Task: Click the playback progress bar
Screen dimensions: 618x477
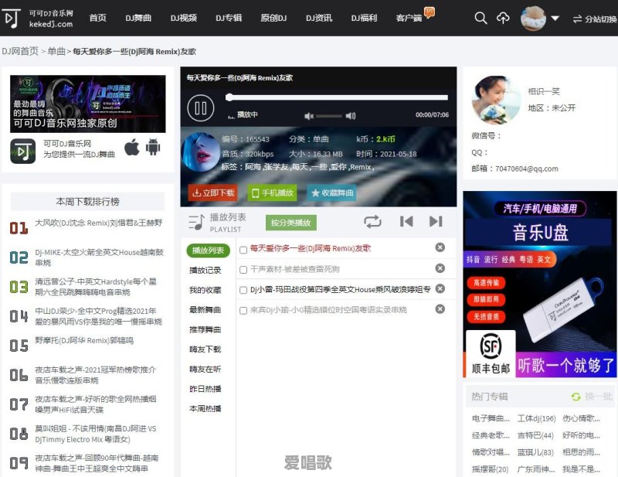Action: coord(337,97)
